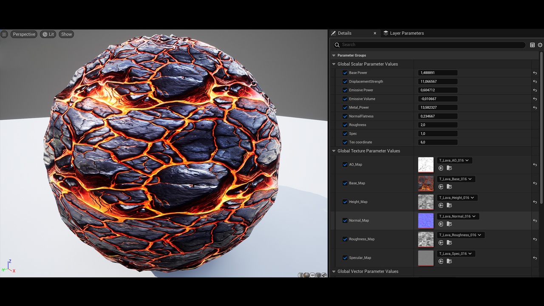Use the custom preview mesh icon
The image size is (544, 306).
pyautogui.click(x=324, y=275)
